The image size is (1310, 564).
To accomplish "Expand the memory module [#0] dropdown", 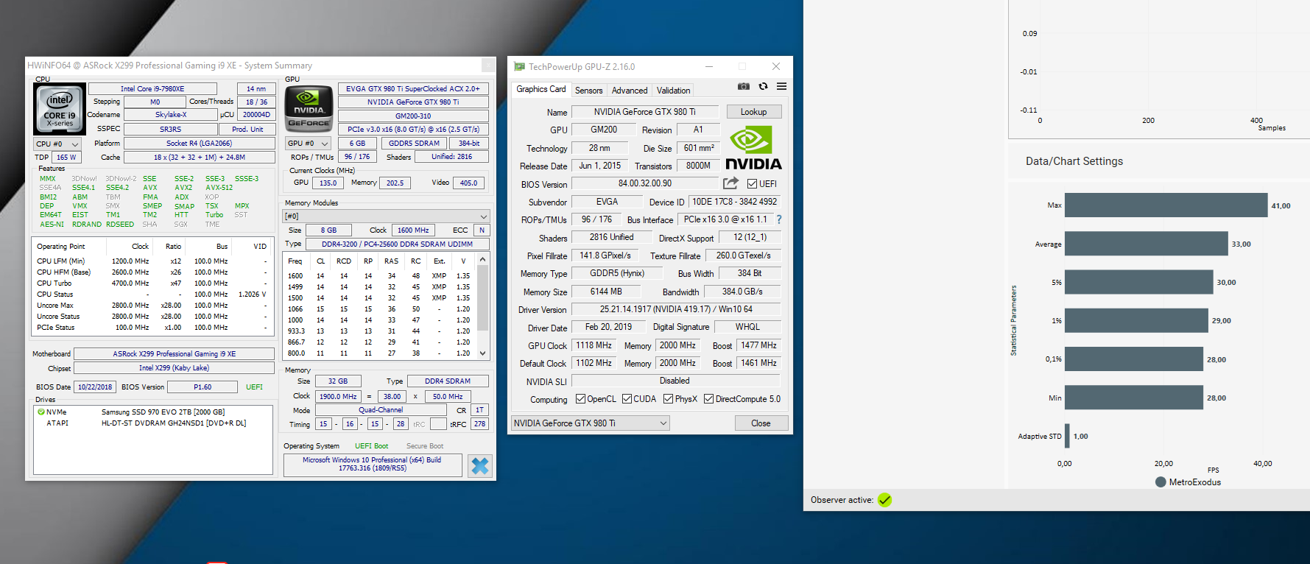I will coord(386,216).
